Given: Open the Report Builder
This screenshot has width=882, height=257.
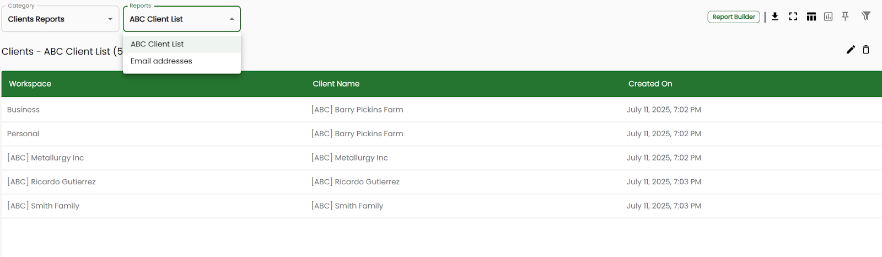Looking at the screenshot, I should (x=734, y=17).
